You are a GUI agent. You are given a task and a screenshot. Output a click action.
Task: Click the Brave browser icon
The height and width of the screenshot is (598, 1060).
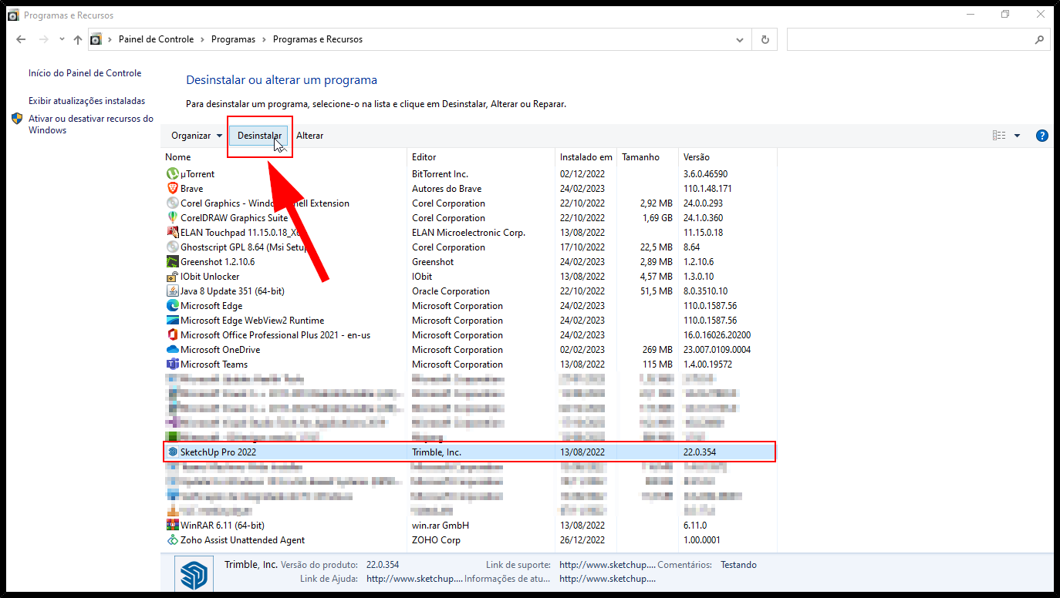coord(173,189)
